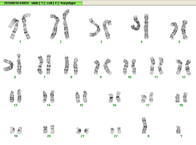Select the chromosome 4 pair
Image resolution: width=196 pixels, height=145 pixels.
click(140, 26)
